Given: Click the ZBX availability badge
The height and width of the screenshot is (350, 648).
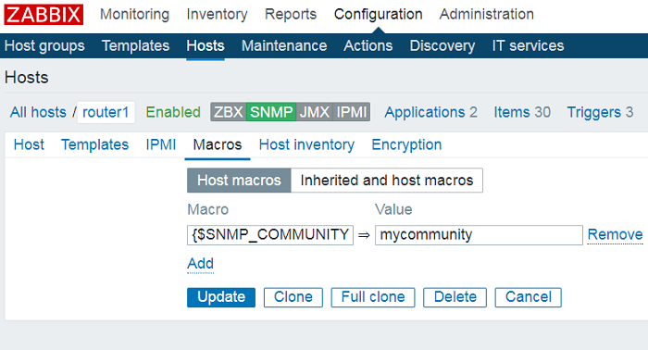Looking at the screenshot, I should click(x=228, y=112).
